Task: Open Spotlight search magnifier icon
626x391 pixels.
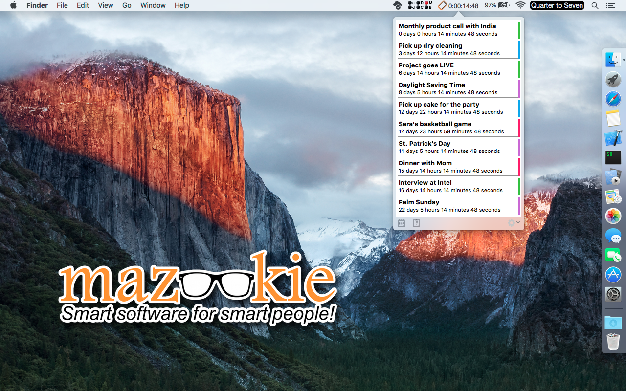Action: 595,5
